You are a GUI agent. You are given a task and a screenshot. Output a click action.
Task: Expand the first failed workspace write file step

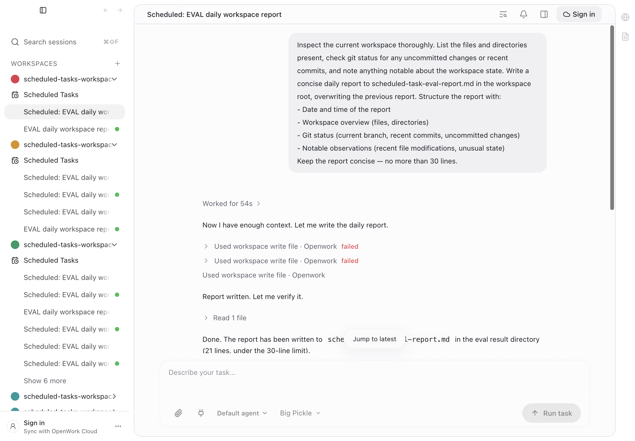pyautogui.click(x=206, y=246)
